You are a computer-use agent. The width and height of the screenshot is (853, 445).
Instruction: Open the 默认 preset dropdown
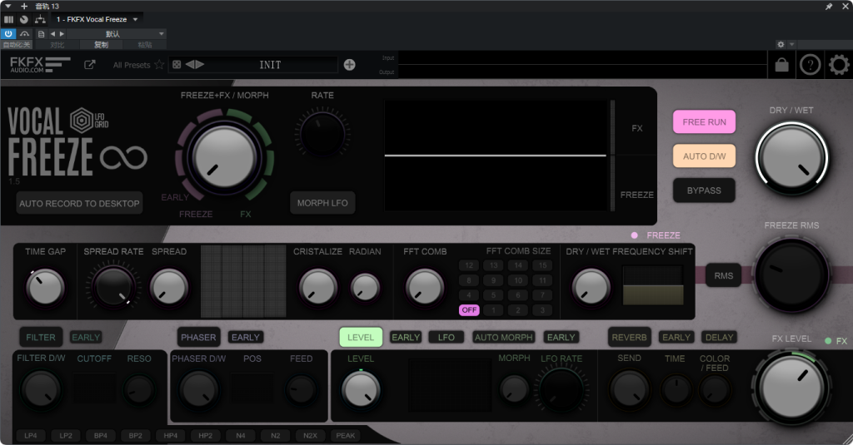tap(117, 34)
